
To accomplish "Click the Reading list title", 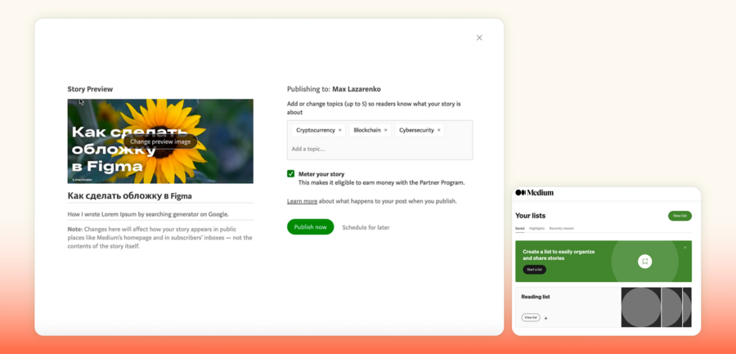I will [536, 297].
